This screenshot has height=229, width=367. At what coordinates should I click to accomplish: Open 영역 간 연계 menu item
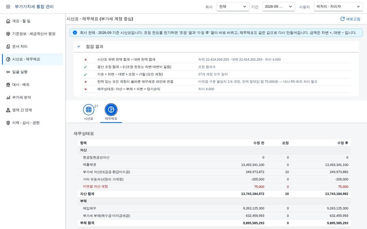33,110
